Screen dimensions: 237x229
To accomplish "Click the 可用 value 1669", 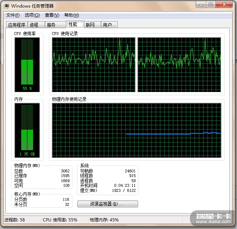I will click(x=65, y=181).
